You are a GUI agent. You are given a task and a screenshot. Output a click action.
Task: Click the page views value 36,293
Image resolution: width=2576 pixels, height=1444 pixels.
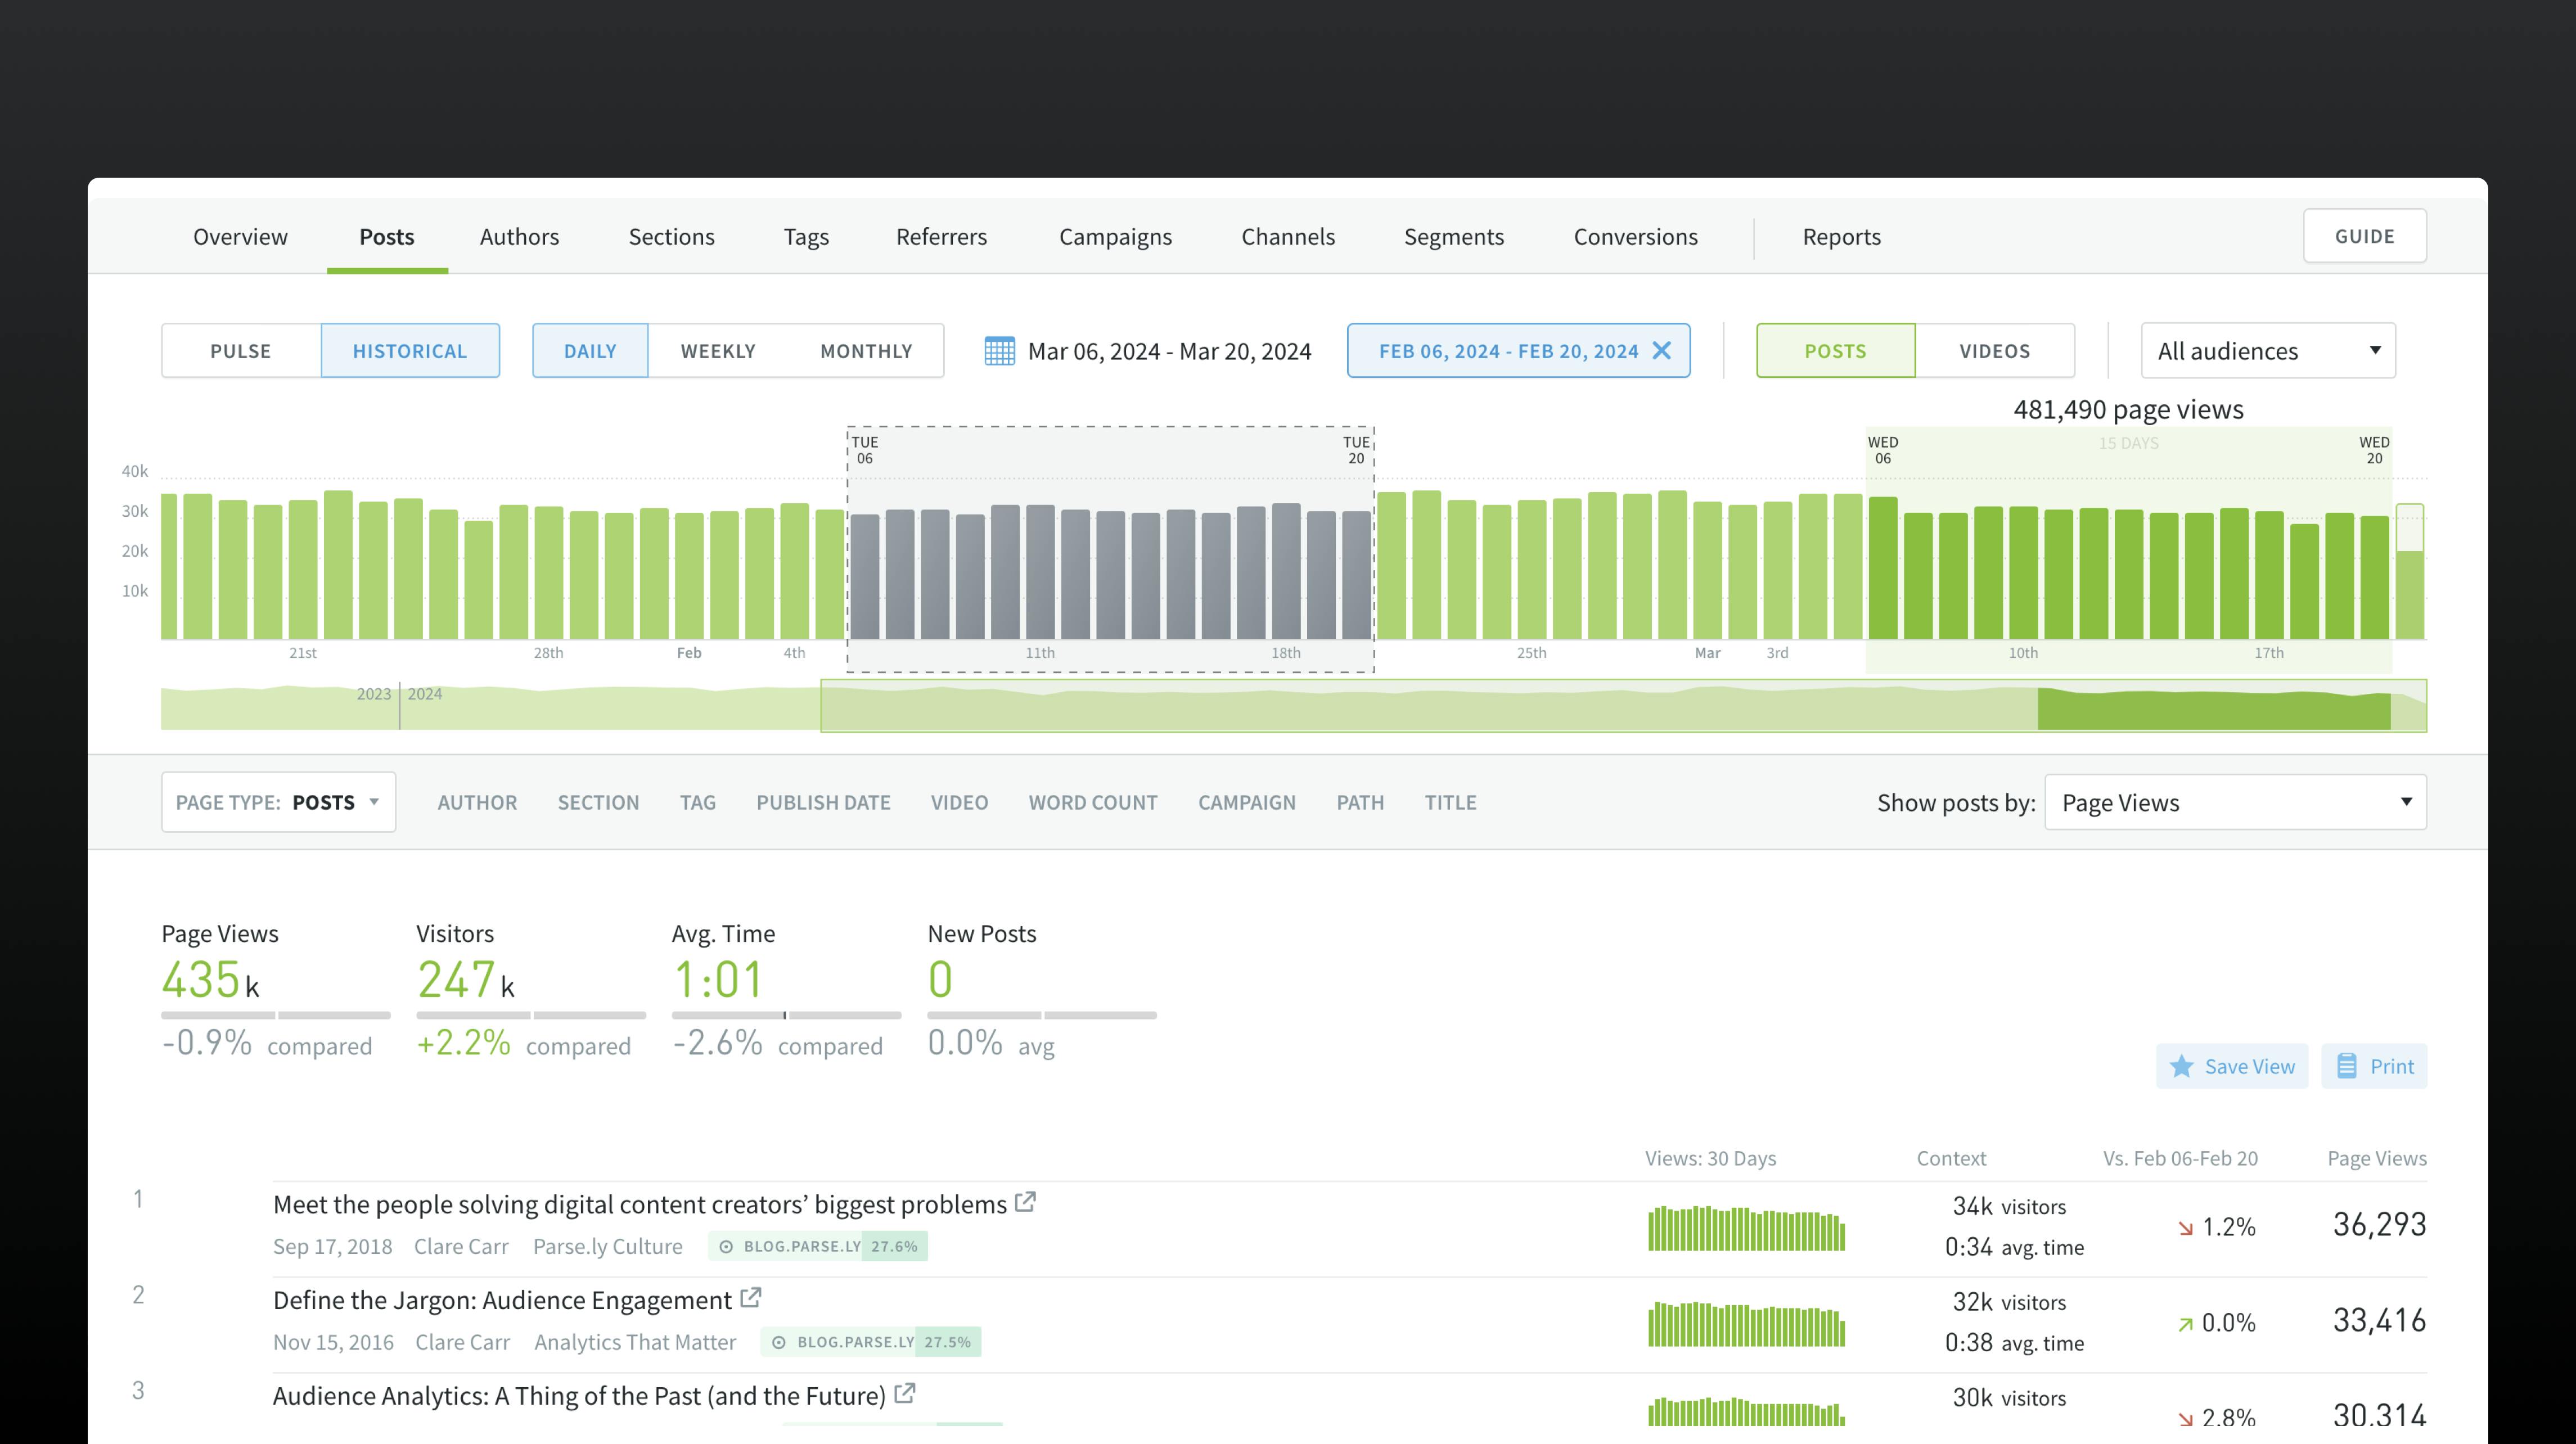point(2379,1224)
